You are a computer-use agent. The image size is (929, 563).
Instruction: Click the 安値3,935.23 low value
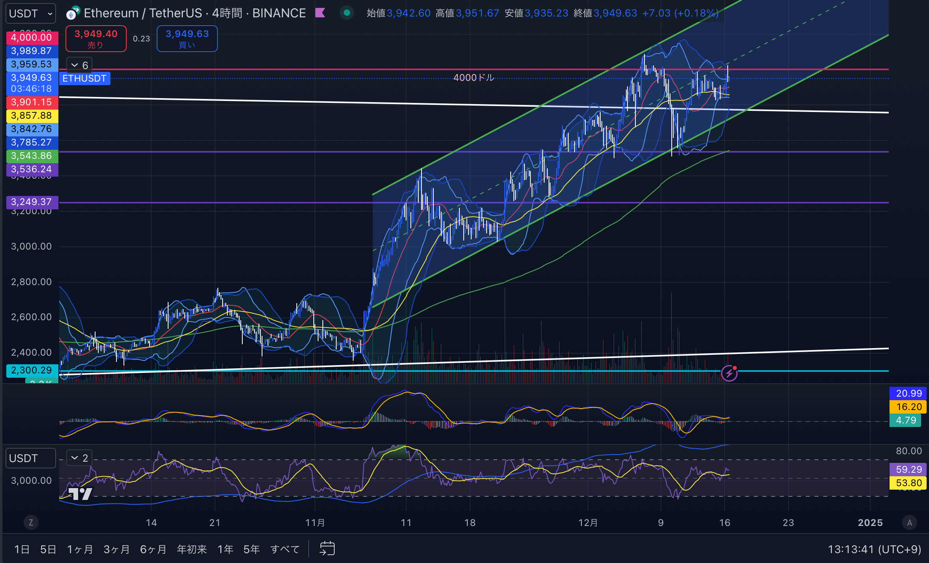536,13
